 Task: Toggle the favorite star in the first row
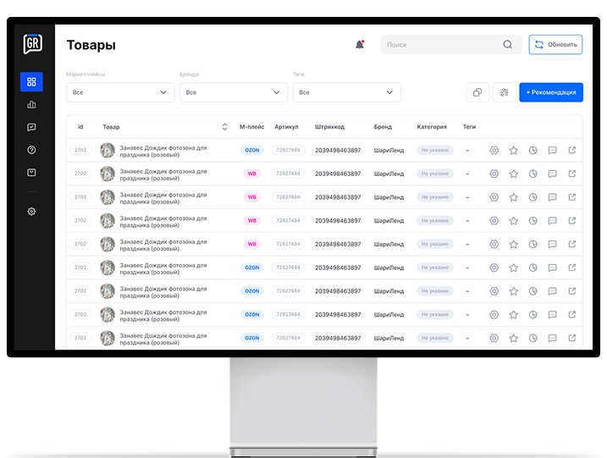(x=513, y=150)
